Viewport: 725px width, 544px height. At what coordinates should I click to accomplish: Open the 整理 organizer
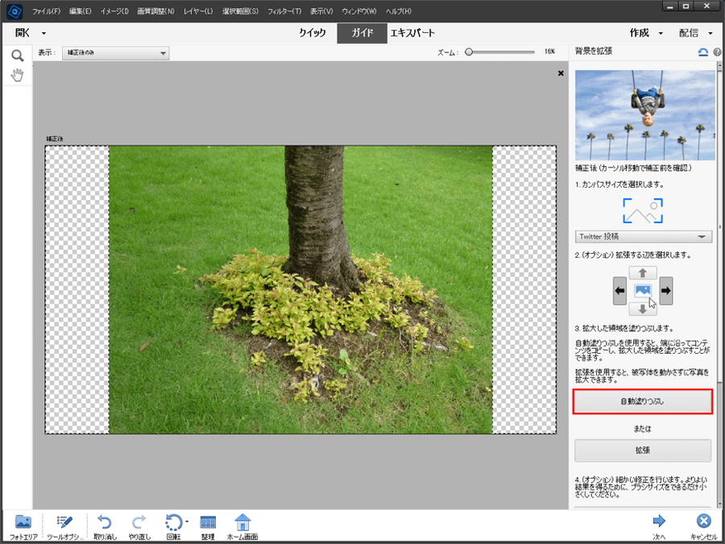(207, 524)
